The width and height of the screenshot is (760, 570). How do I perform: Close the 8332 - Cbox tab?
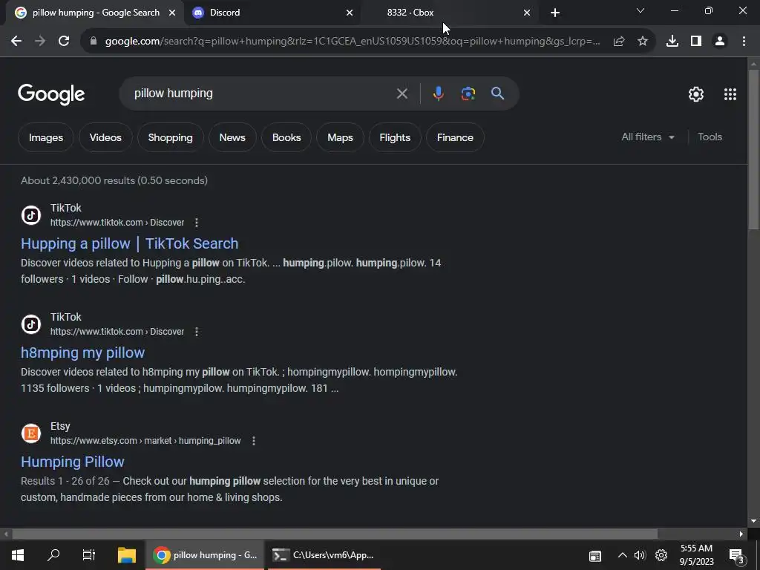pyautogui.click(x=527, y=13)
